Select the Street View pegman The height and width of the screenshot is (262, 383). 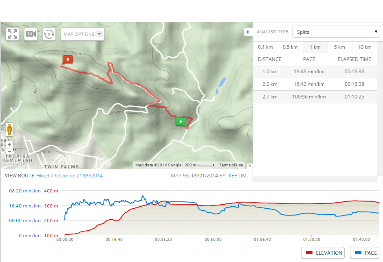pos(9,129)
